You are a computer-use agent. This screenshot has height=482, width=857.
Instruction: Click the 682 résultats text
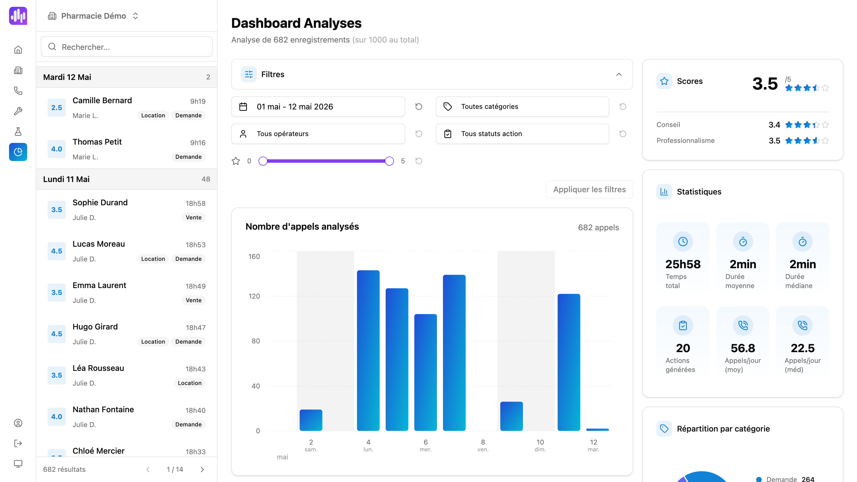tap(64, 469)
